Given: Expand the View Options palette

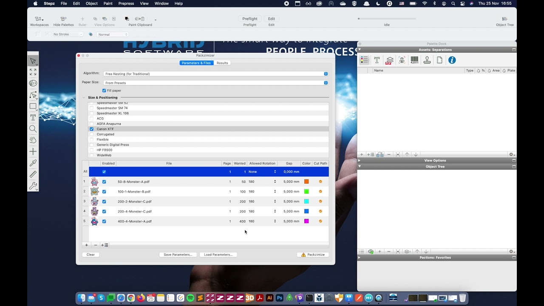Looking at the screenshot, I should pyautogui.click(x=359, y=161).
